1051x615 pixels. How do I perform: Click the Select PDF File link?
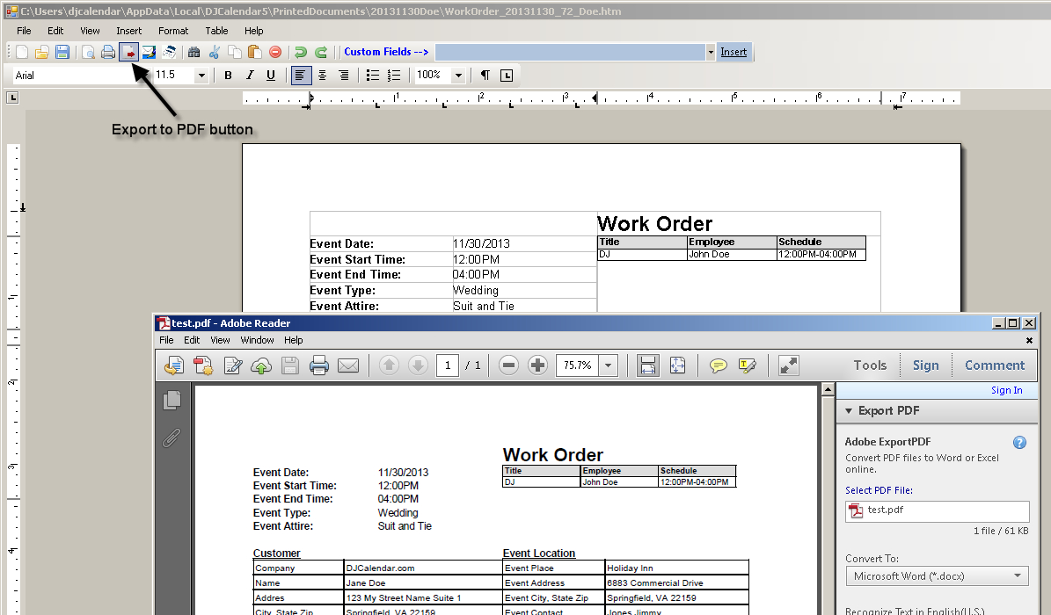(879, 490)
